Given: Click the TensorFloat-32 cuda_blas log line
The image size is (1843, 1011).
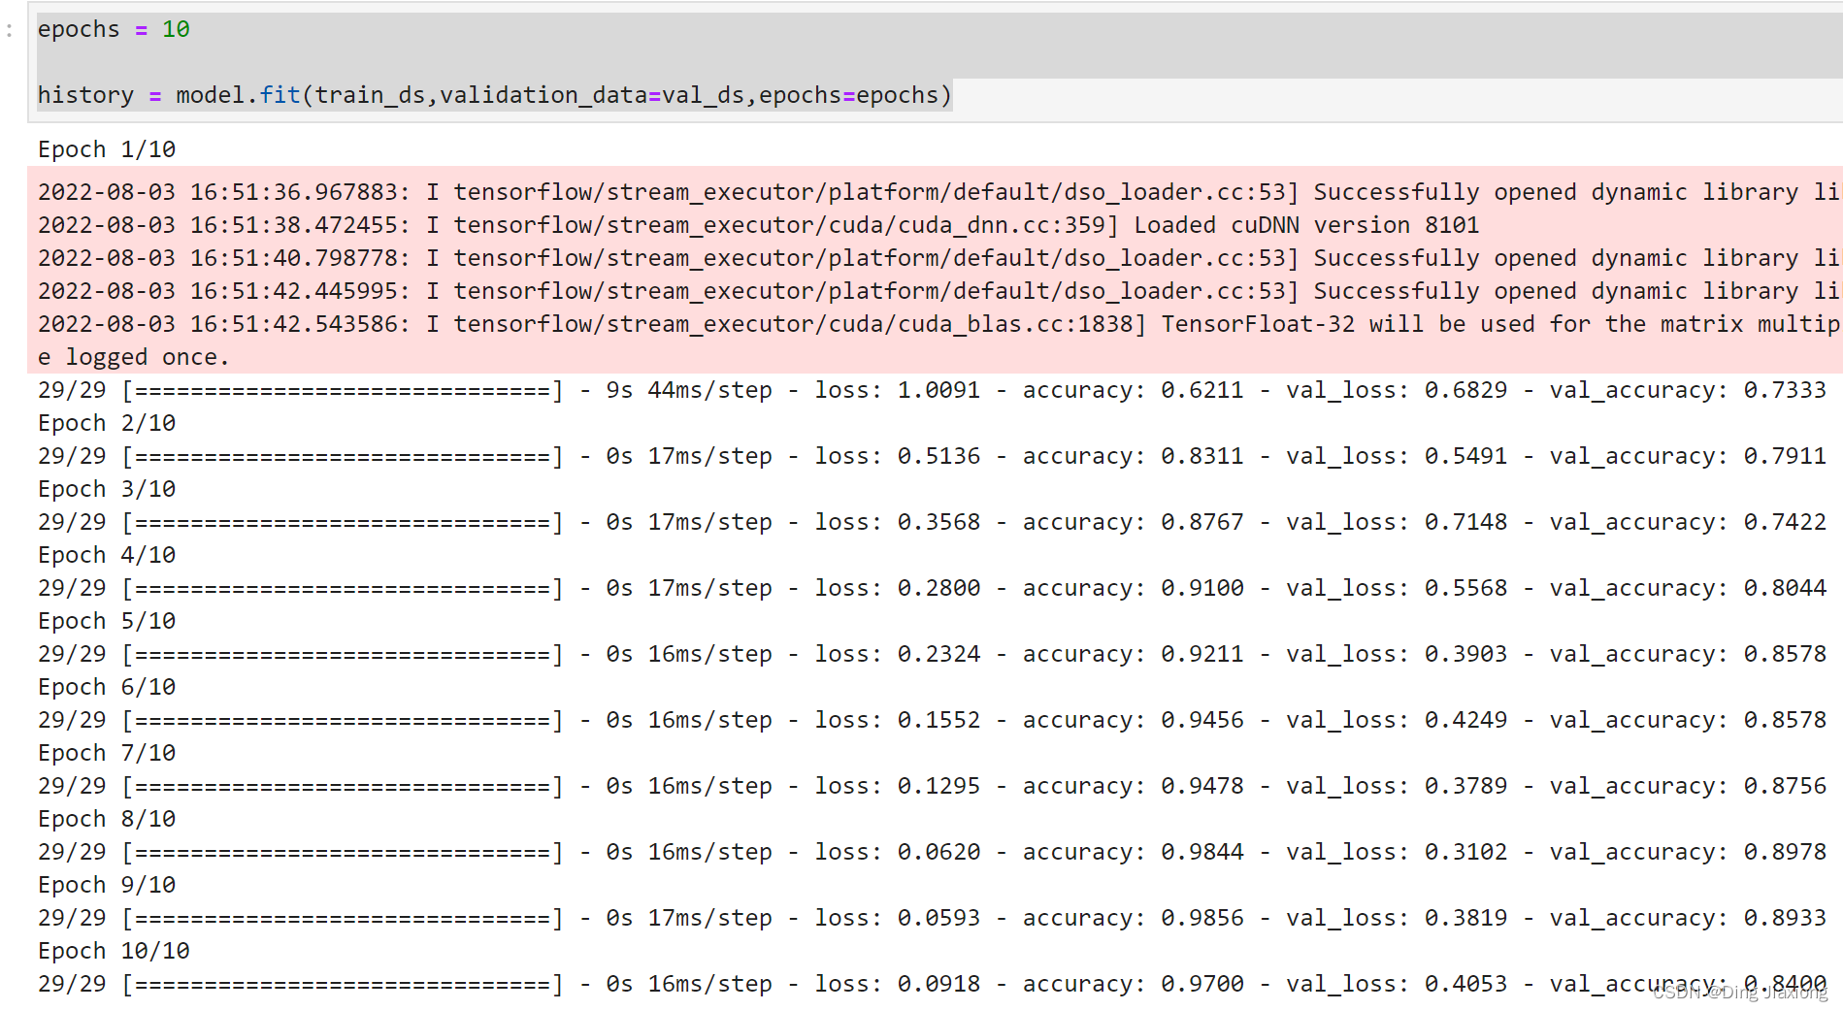Looking at the screenshot, I should pyautogui.click(x=938, y=324).
